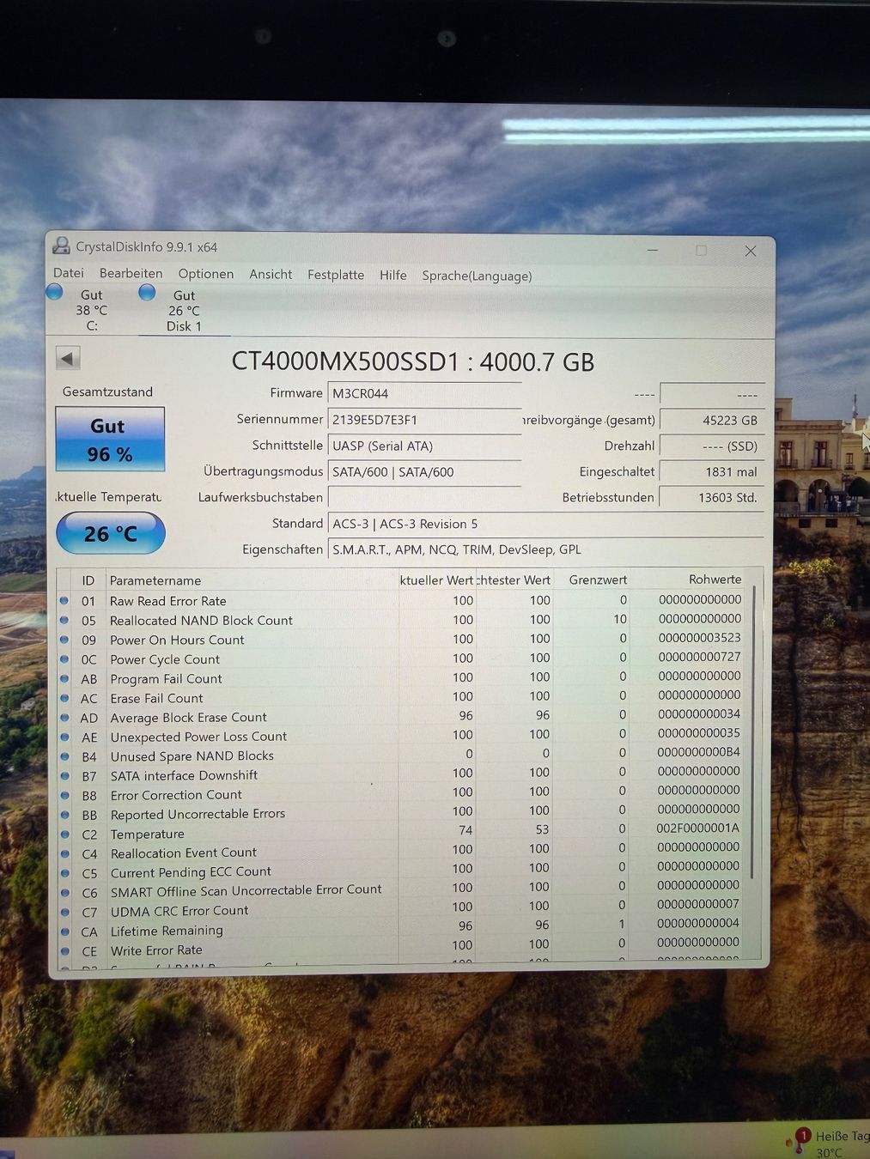This screenshot has width=870, height=1159.
Task: Click the Parametername column header
Action: tap(251, 580)
